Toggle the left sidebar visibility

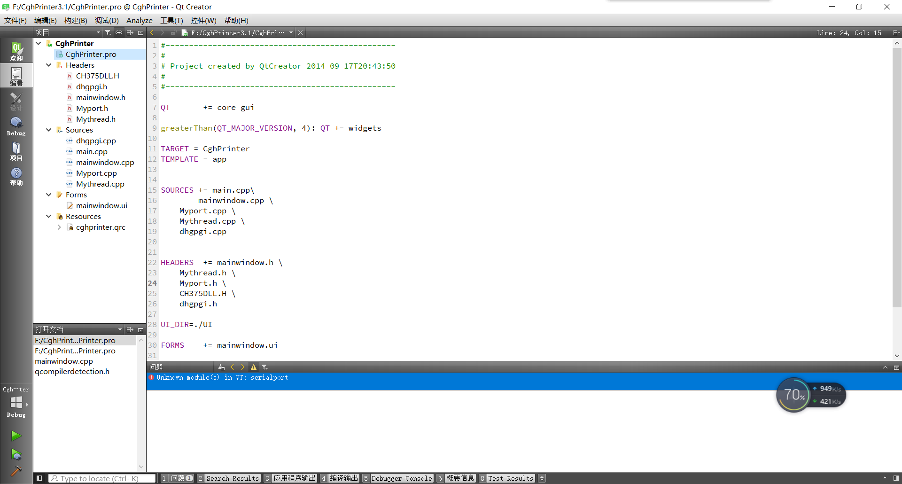coord(39,478)
